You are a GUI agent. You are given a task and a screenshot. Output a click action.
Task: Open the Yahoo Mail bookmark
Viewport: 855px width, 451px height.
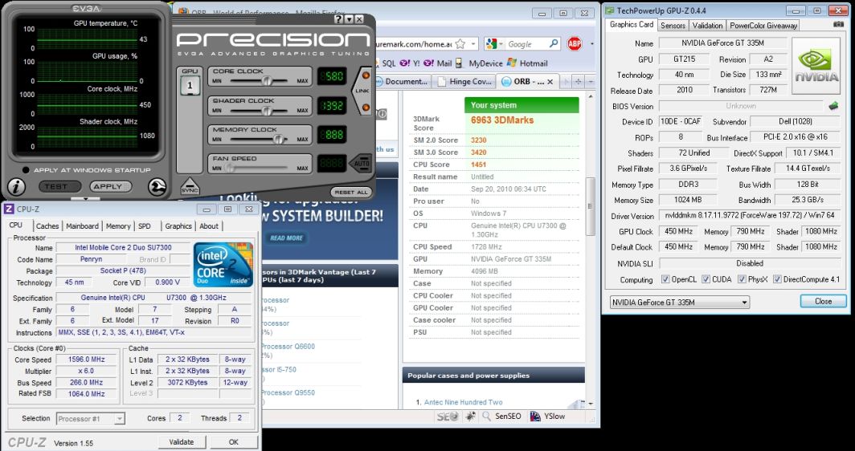click(x=438, y=63)
